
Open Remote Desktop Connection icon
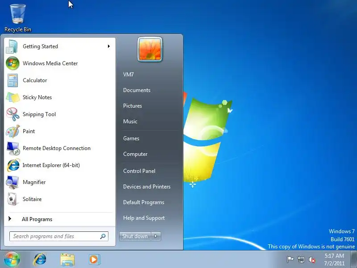13,148
